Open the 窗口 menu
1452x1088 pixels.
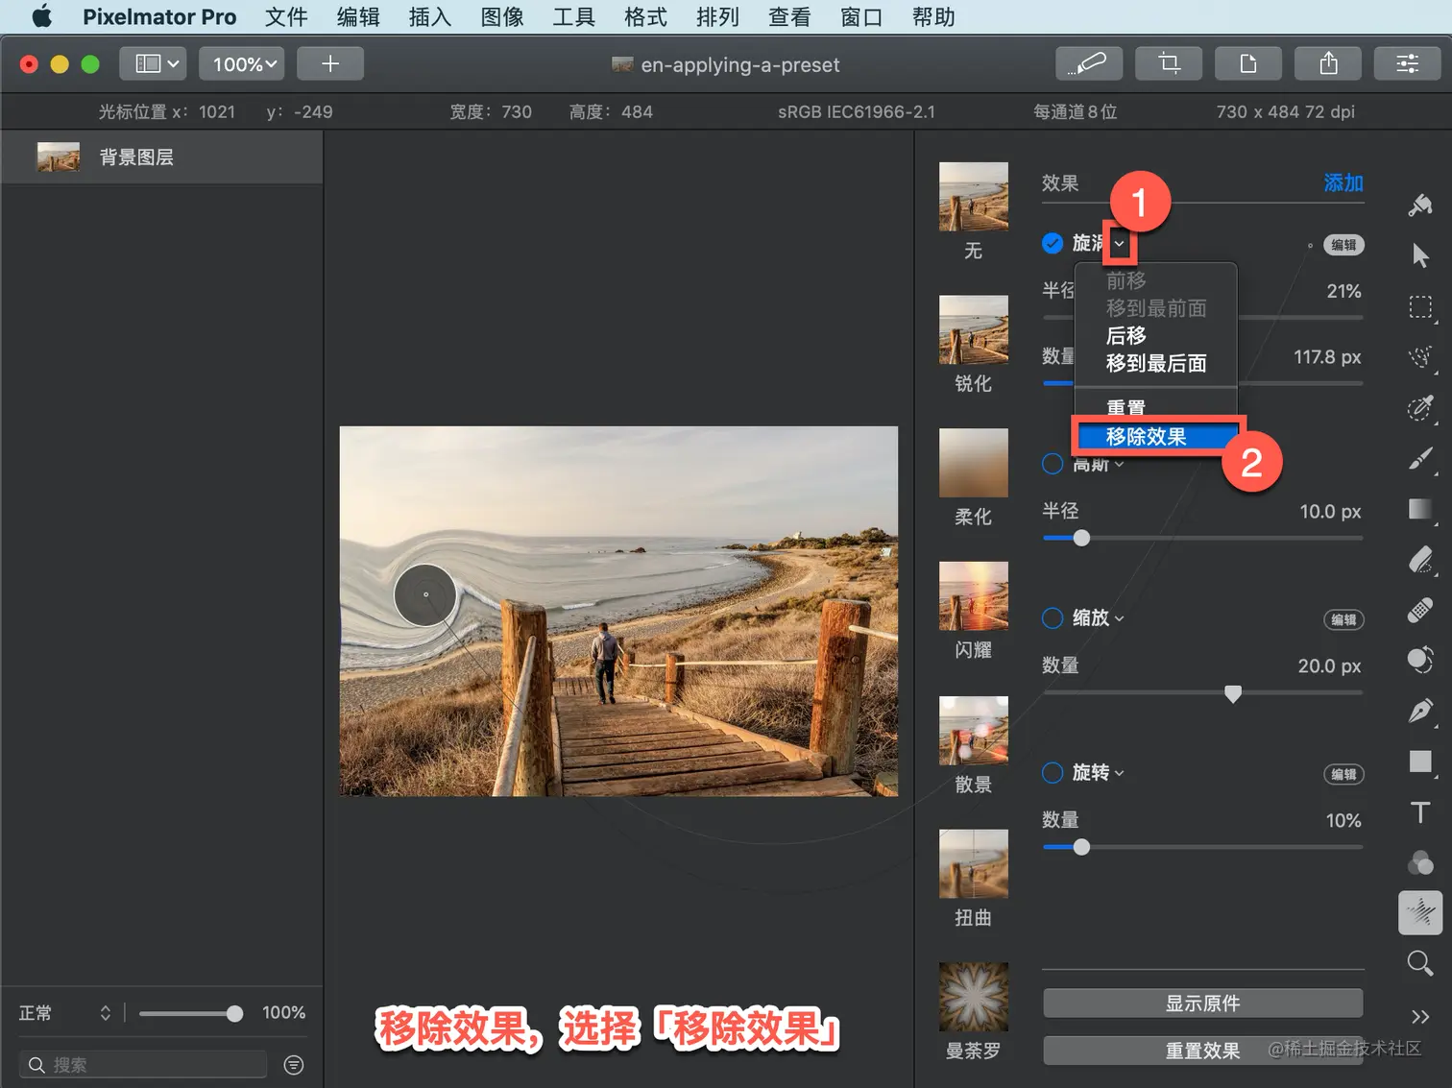[x=861, y=16]
